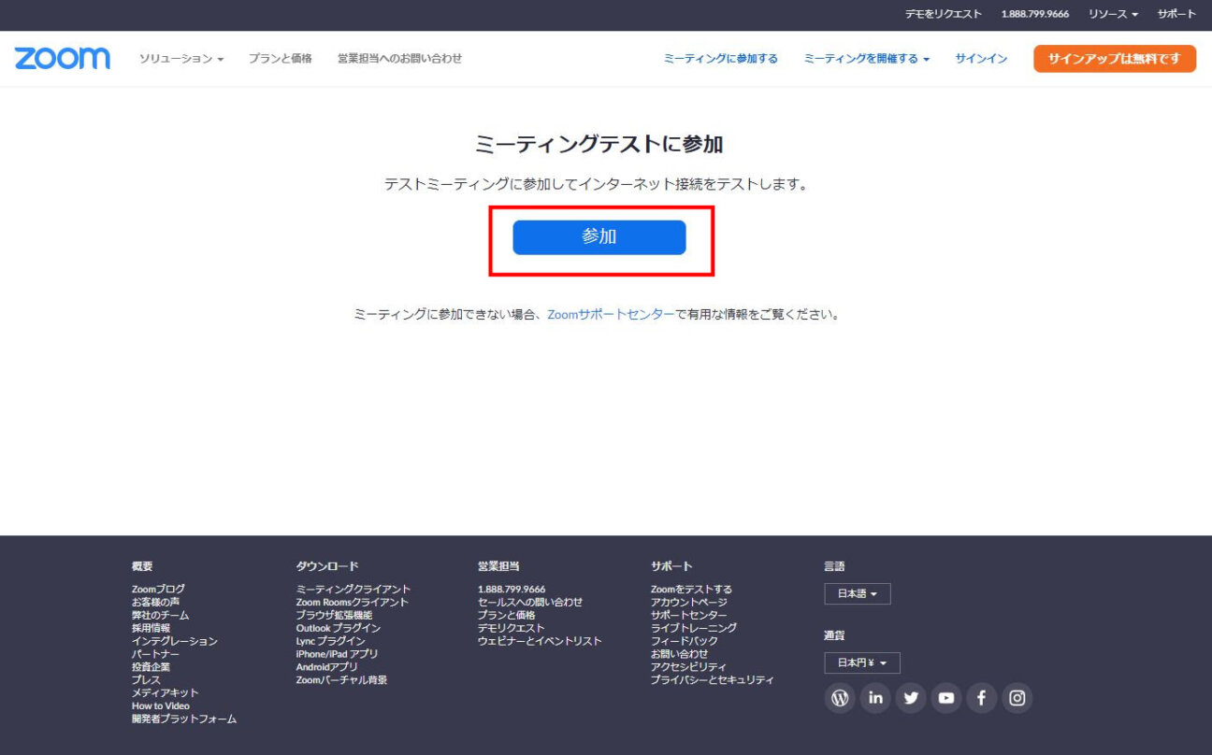
Task: Open Zoom's LinkedIn social icon
Action: coord(875,698)
